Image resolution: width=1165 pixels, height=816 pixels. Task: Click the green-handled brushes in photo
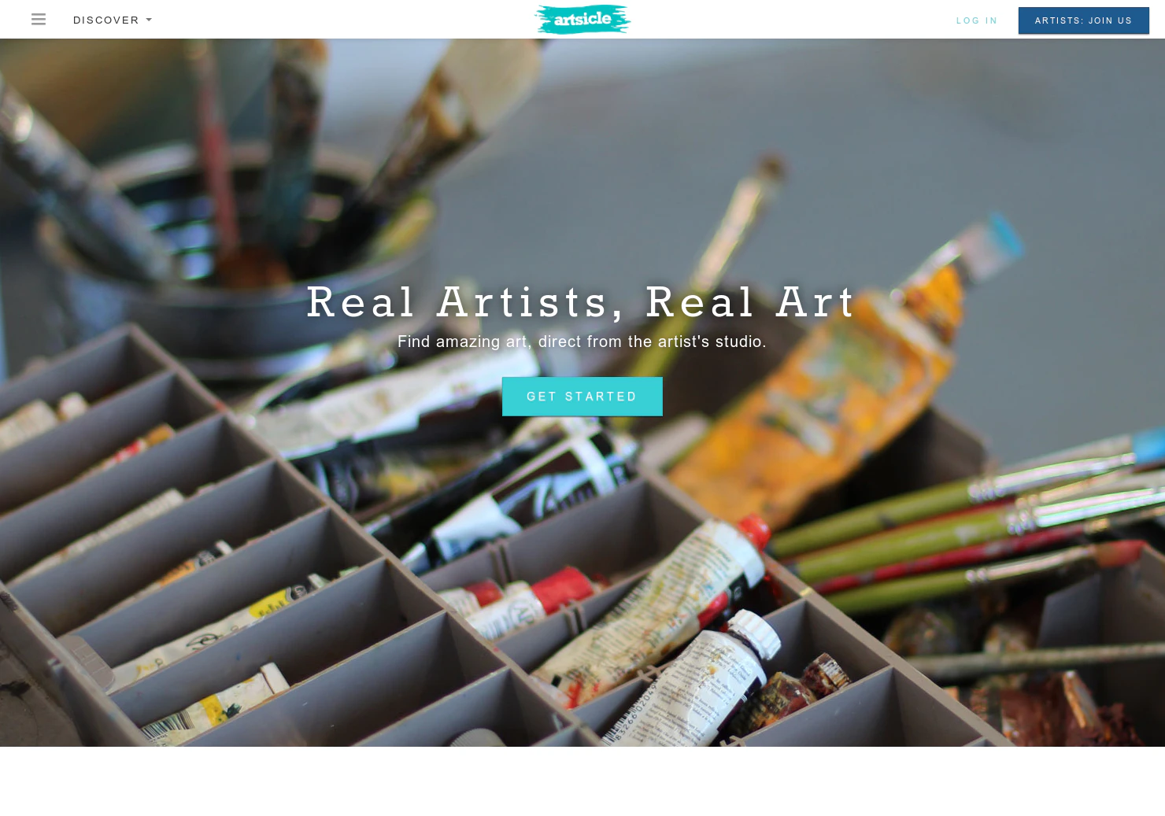(x=968, y=511)
